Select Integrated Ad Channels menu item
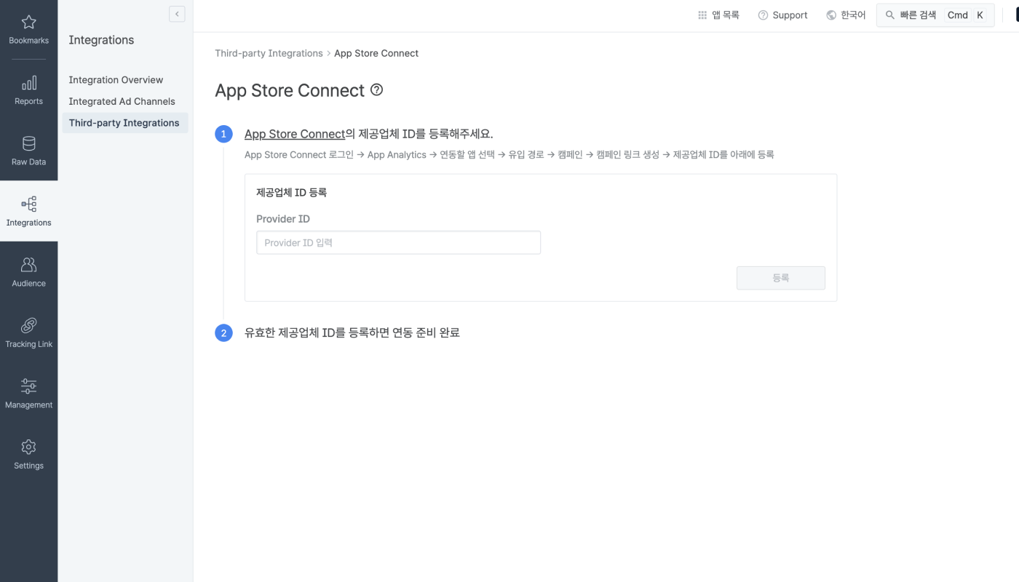Image resolution: width=1019 pixels, height=582 pixels. [x=122, y=101]
